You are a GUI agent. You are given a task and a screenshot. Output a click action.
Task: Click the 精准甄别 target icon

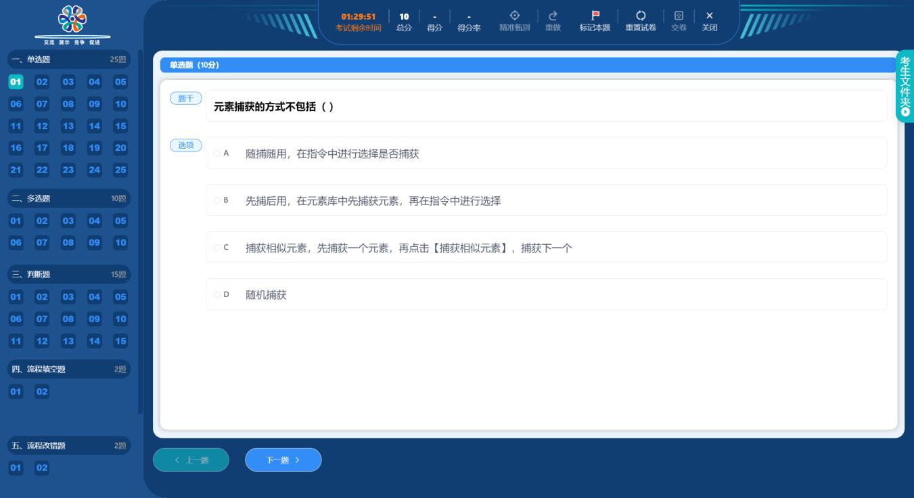click(514, 16)
